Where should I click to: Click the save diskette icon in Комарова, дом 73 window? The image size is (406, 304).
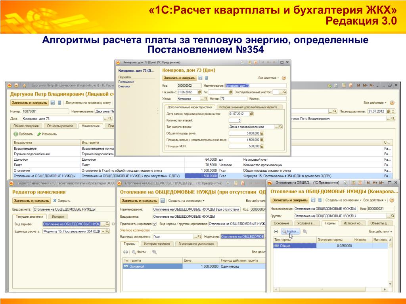click(200, 78)
